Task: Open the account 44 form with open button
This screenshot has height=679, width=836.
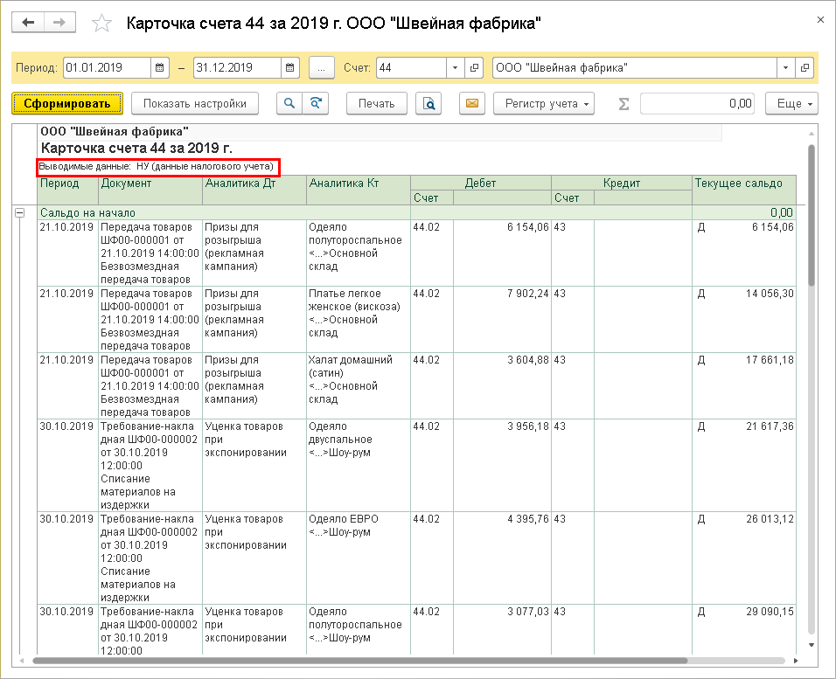Action: pos(475,67)
